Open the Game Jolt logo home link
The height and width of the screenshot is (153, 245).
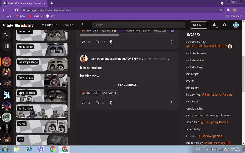click(19, 25)
